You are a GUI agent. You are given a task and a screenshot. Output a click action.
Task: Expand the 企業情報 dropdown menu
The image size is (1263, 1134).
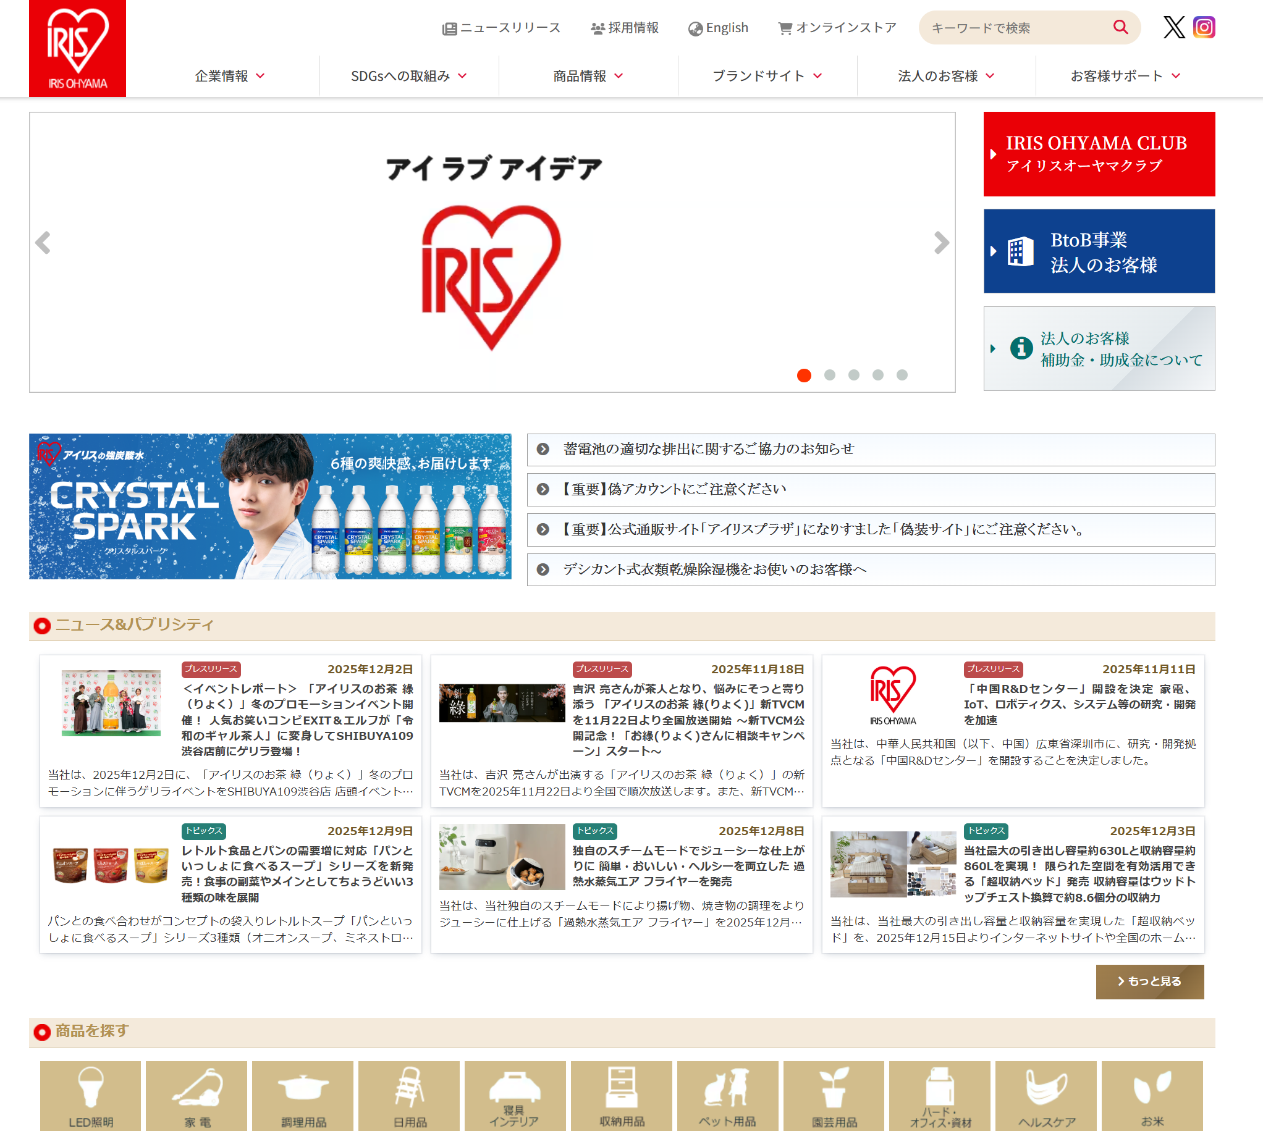point(229,76)
